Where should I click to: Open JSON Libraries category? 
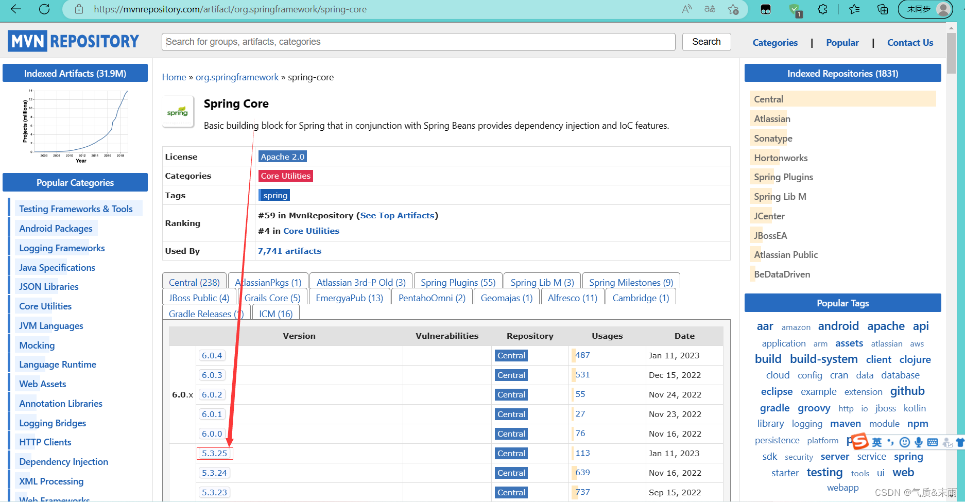pos(49,287)
